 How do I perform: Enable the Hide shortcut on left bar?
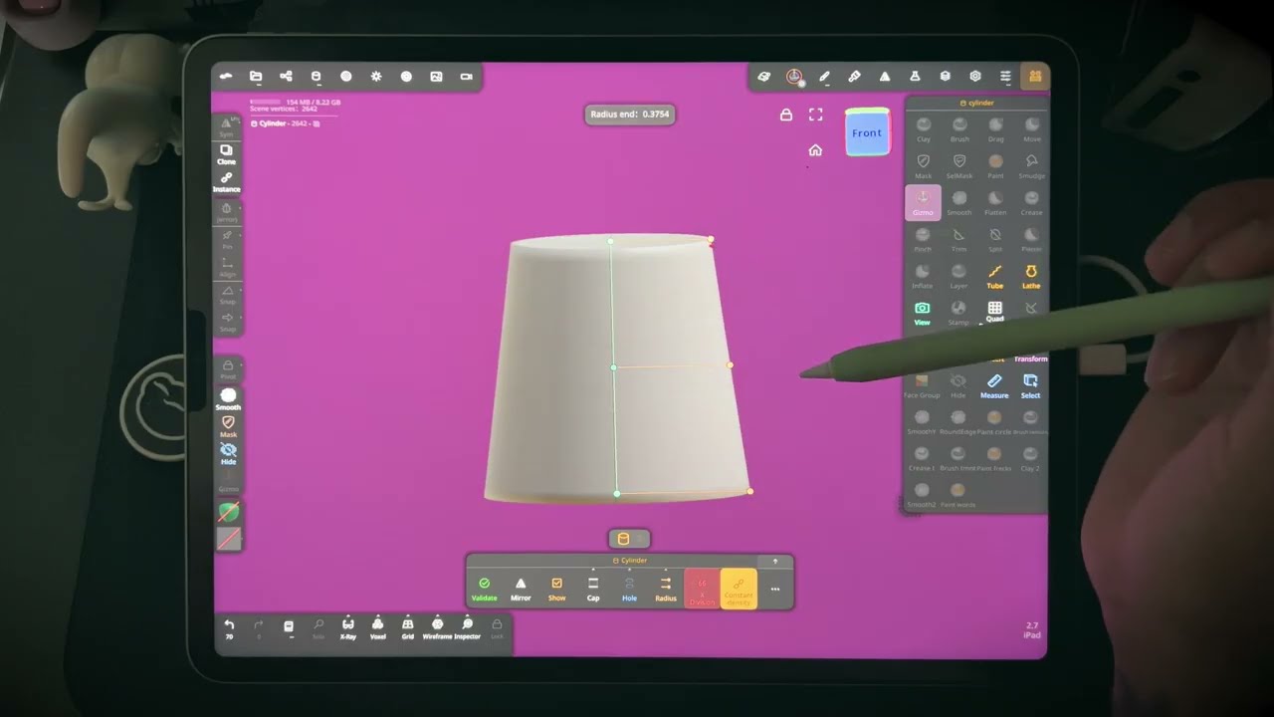pos(228,454)
